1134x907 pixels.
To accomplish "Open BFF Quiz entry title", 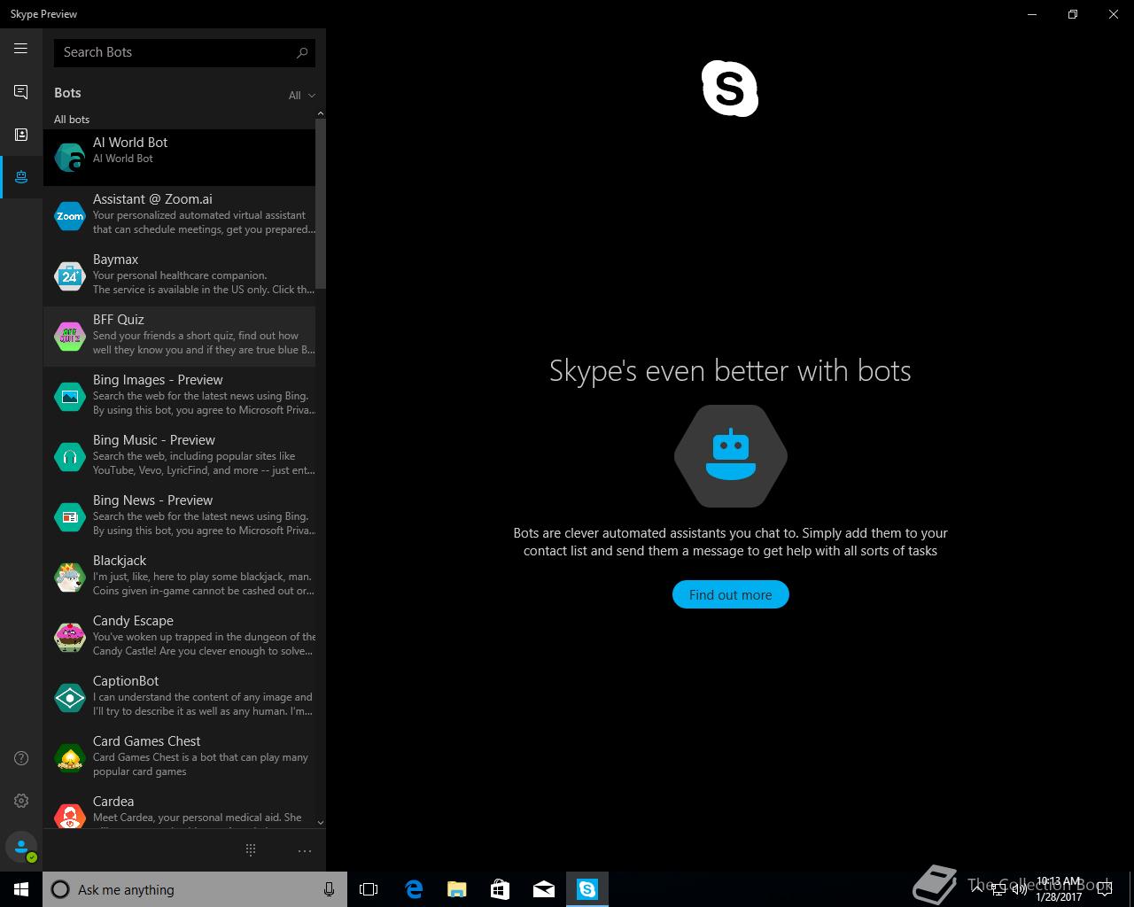I will [x=118, y=320].
